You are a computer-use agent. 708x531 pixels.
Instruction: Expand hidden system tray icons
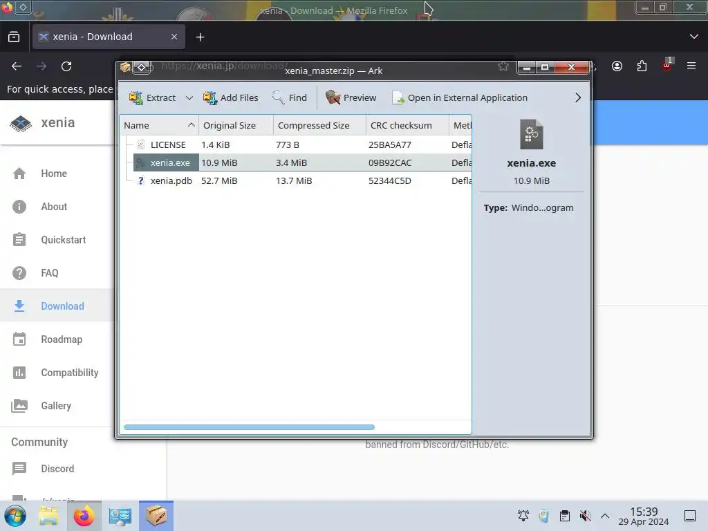click(x=605, y=516)
